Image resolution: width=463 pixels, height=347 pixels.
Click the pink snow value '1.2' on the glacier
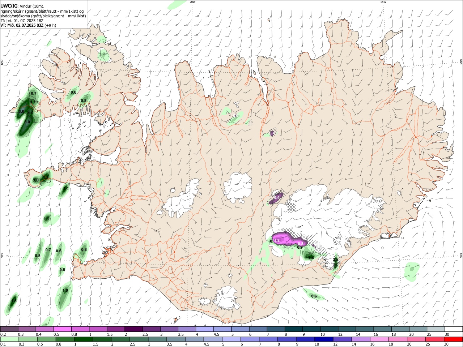pos(277,240)
